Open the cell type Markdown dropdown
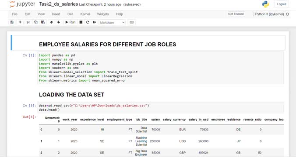The image size is (296, 157). [x=112, y=22]
